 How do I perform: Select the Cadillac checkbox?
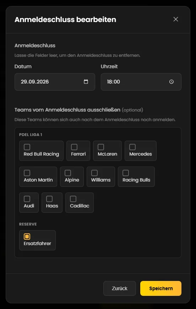[x=73, y=199]
